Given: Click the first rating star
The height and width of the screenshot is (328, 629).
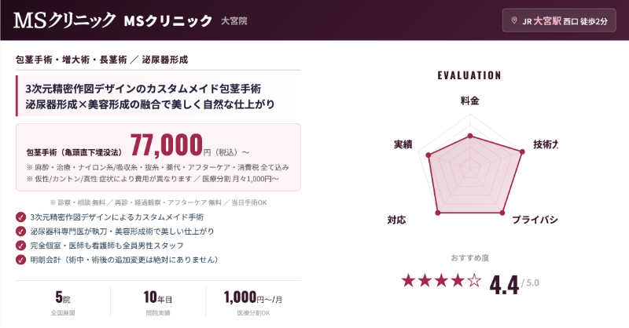Looking at the screenshot, I should [409, 280].
